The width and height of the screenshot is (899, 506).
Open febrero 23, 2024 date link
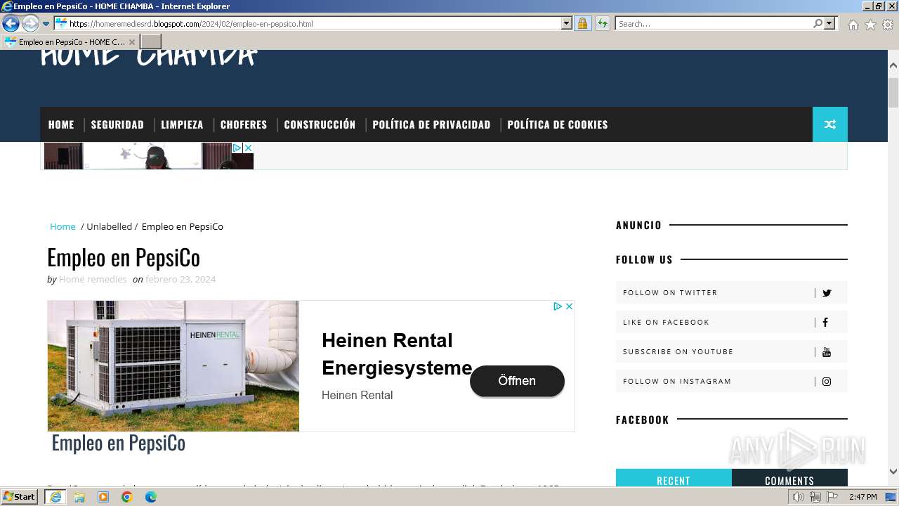[181, 279]
